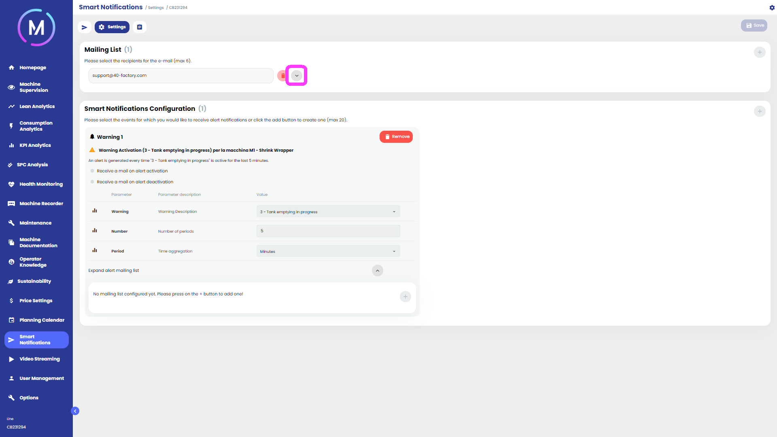Delete support@40-factory.com recipient with trash icon

(x=282, y=76)
